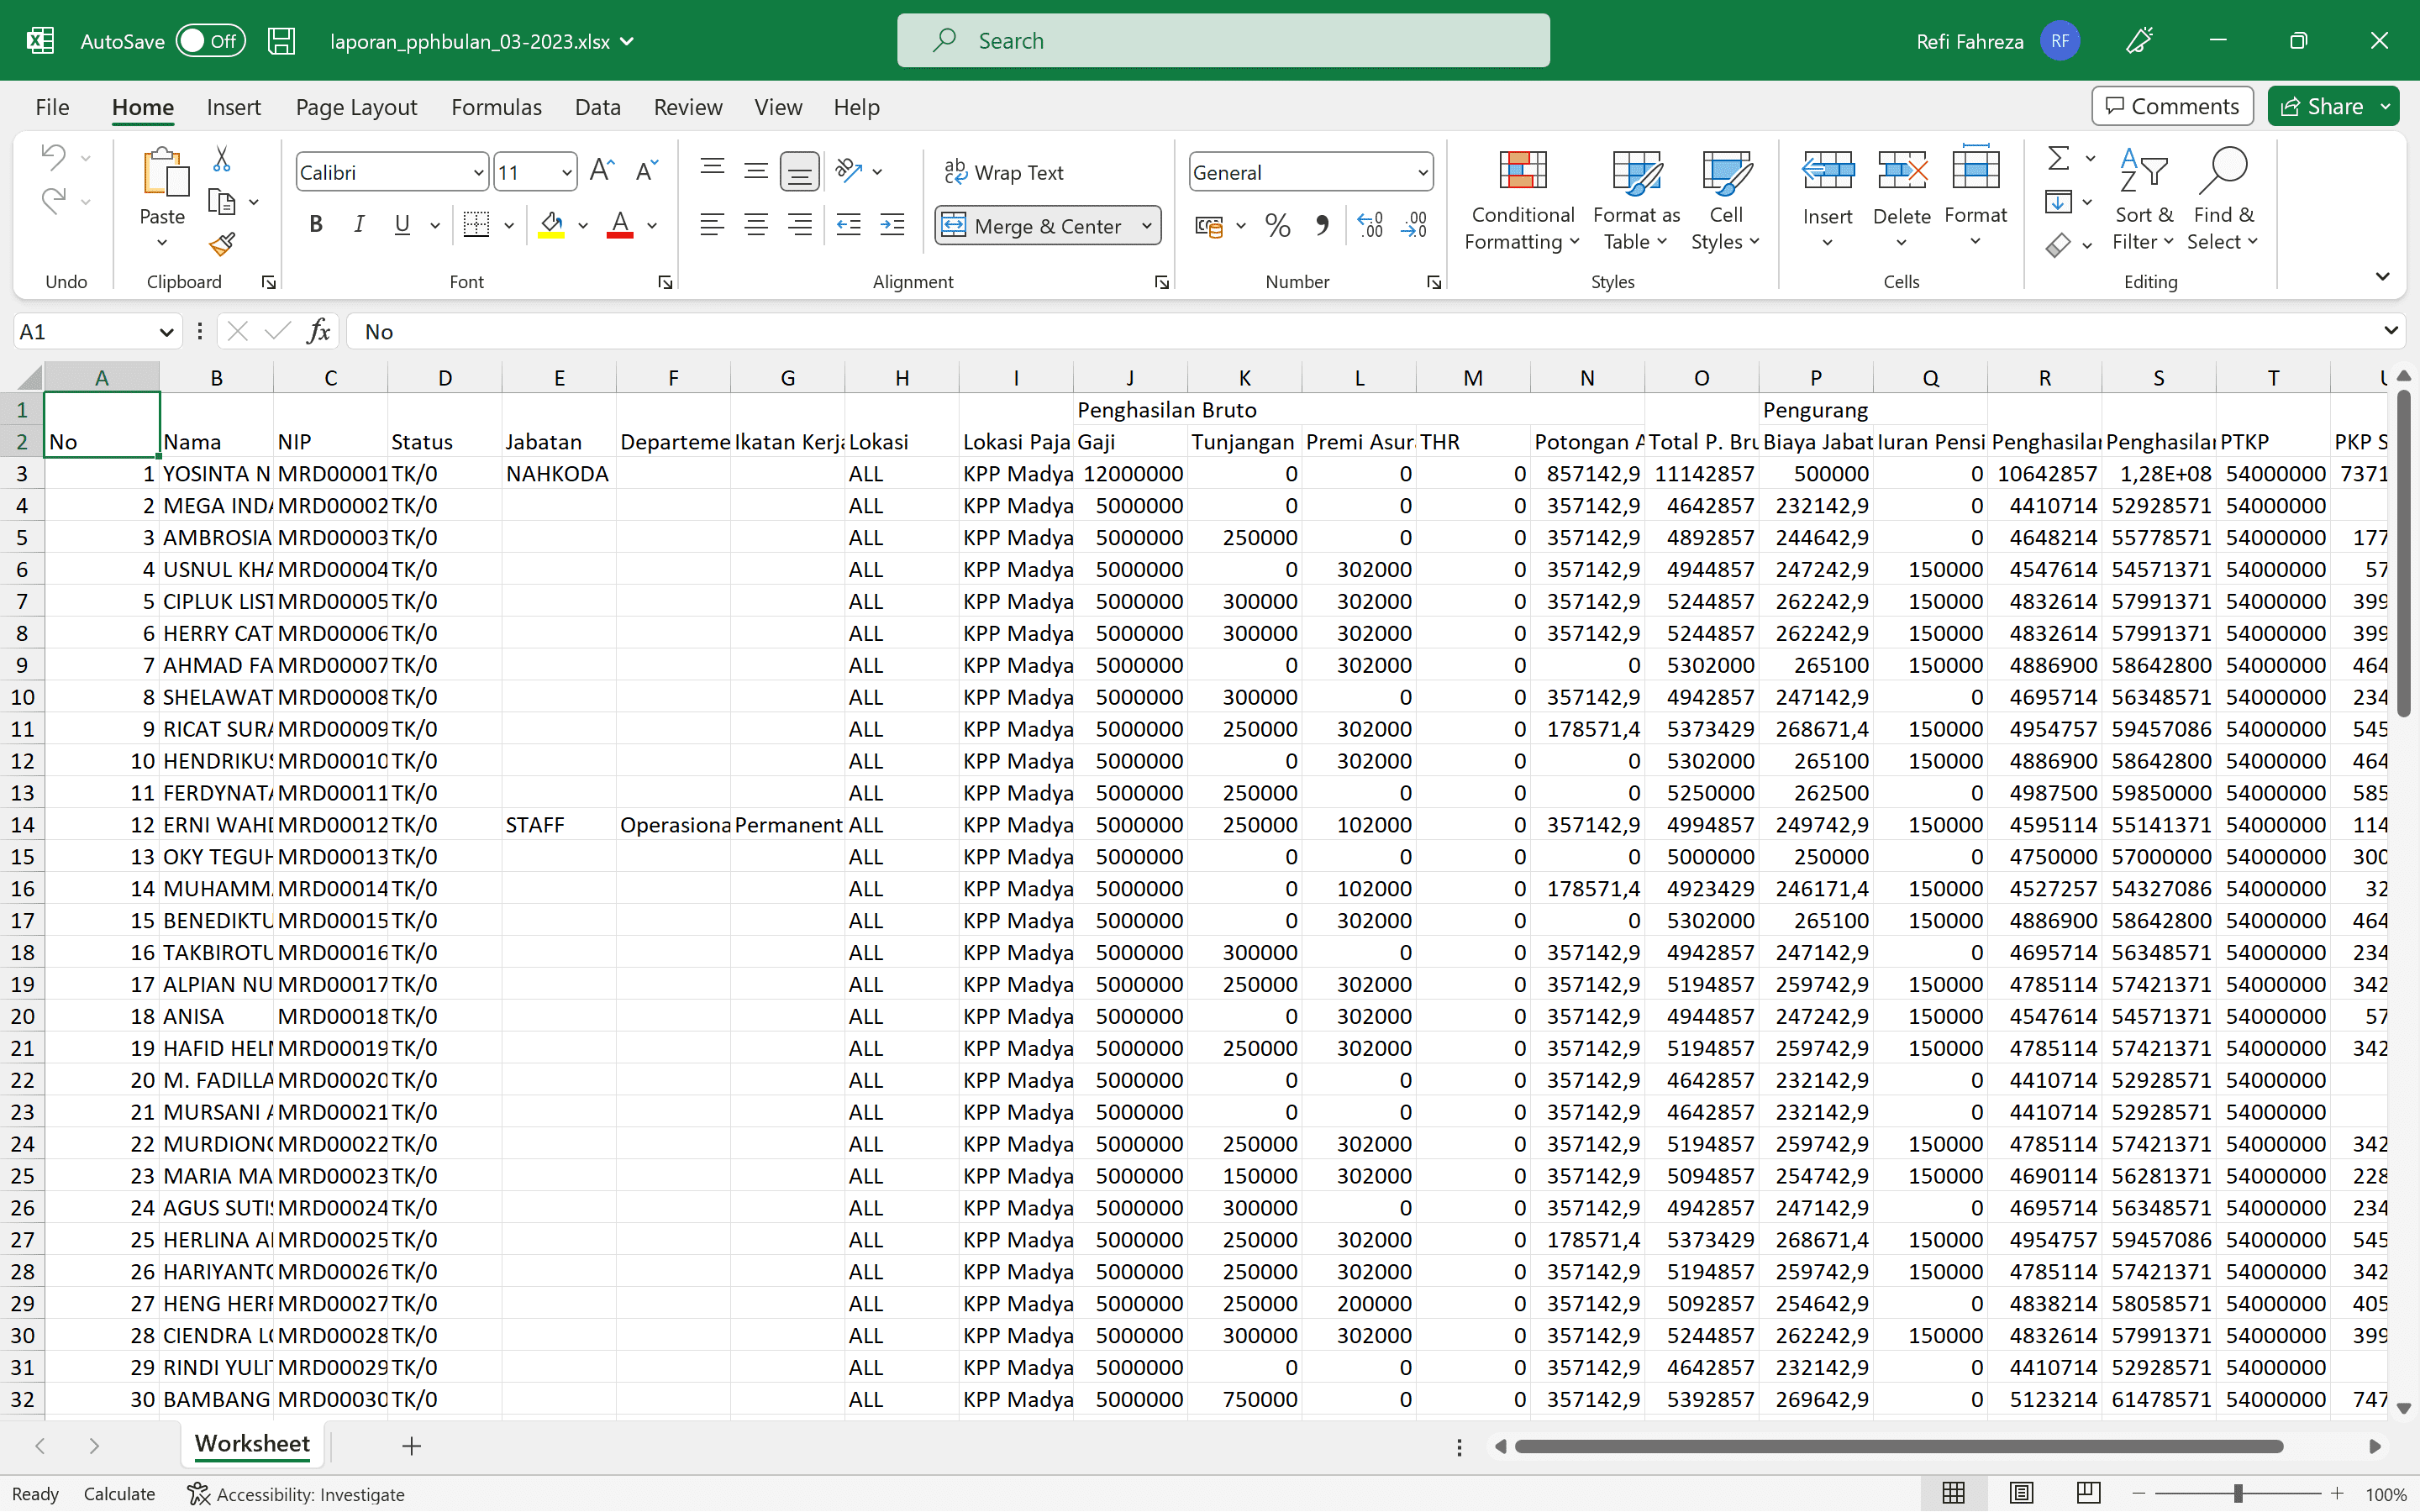
Task: Click the Center align text icon
Action: pos(756,225)
